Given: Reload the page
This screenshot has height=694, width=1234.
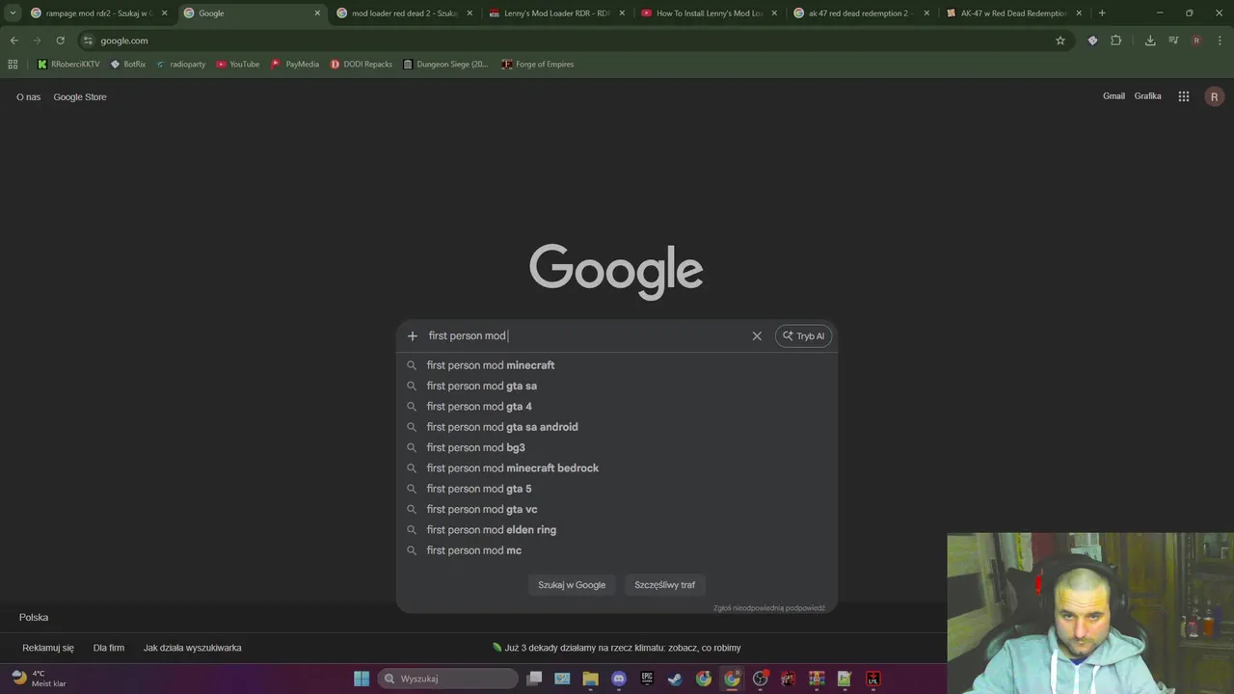Looking at the screenshot, I should pos(60,40).
